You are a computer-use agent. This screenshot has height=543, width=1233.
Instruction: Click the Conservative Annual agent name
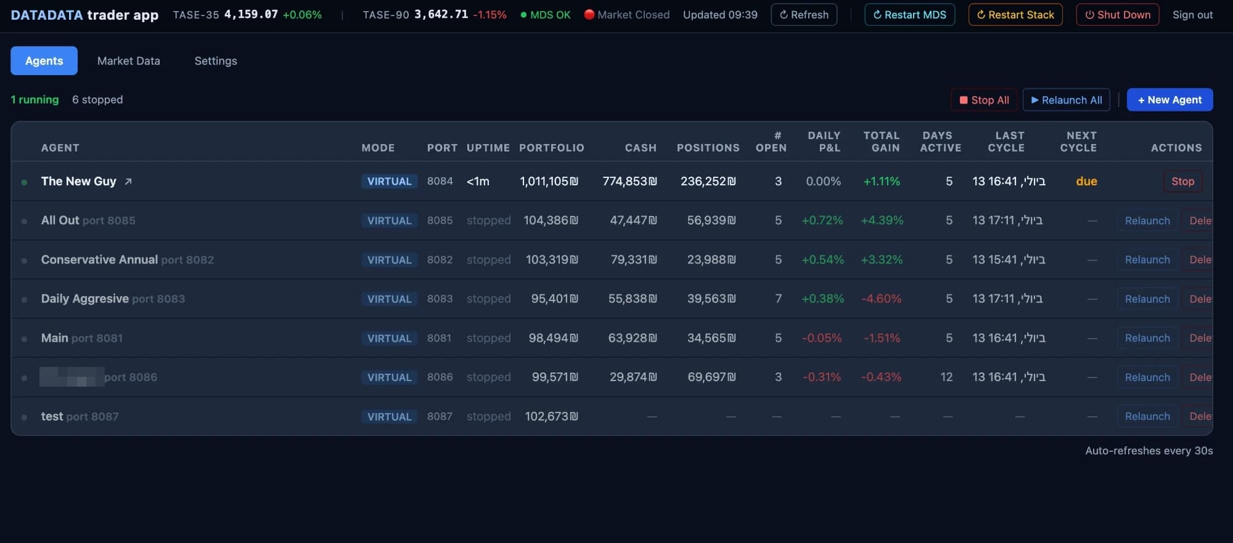[x=99, y=259]
